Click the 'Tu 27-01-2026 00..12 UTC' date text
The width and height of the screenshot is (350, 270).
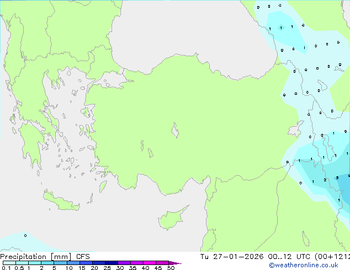255,257
